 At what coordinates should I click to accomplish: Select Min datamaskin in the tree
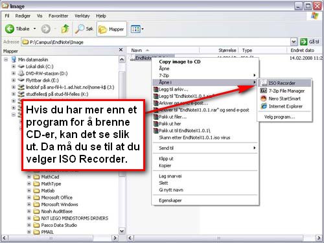[33, 60]
